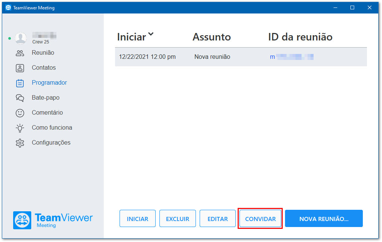Sort by ID da reunião column header

[300, 37]
